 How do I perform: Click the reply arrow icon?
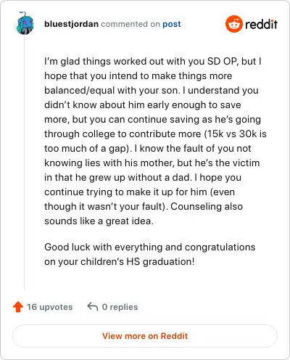click(93, 306)
